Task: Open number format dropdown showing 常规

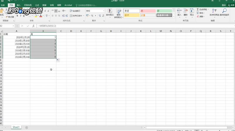Action: (x=104, y=11)
